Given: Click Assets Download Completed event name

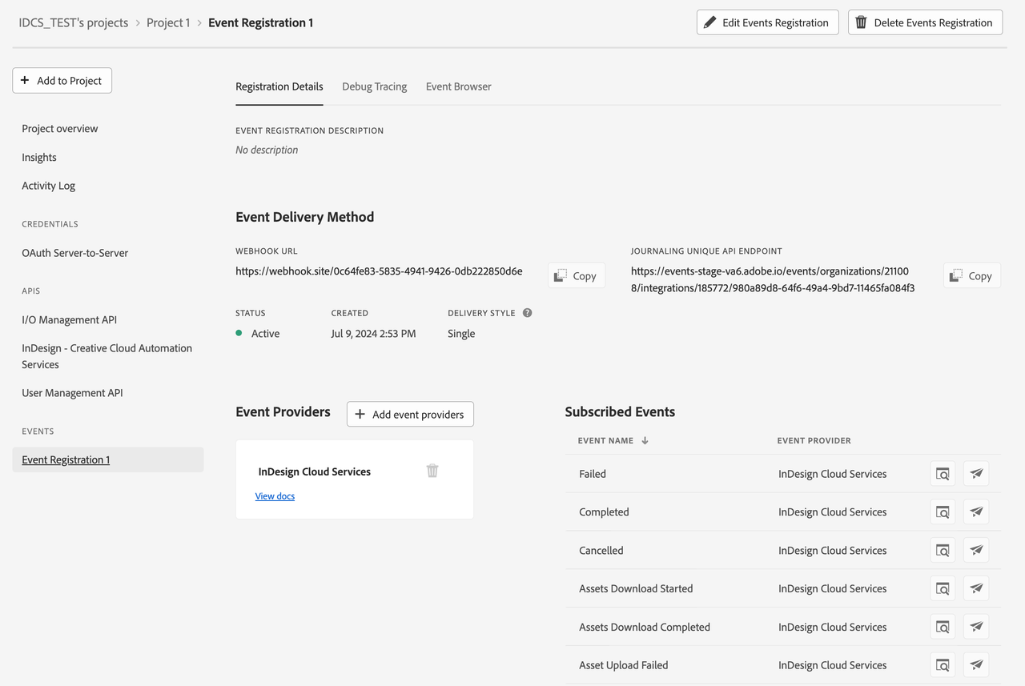Looking at the screenshot, I should click(645, 627).
